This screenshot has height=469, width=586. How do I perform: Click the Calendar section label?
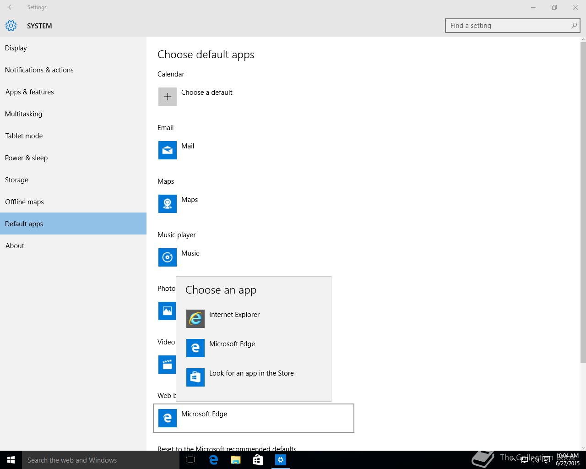pos(171,74)
